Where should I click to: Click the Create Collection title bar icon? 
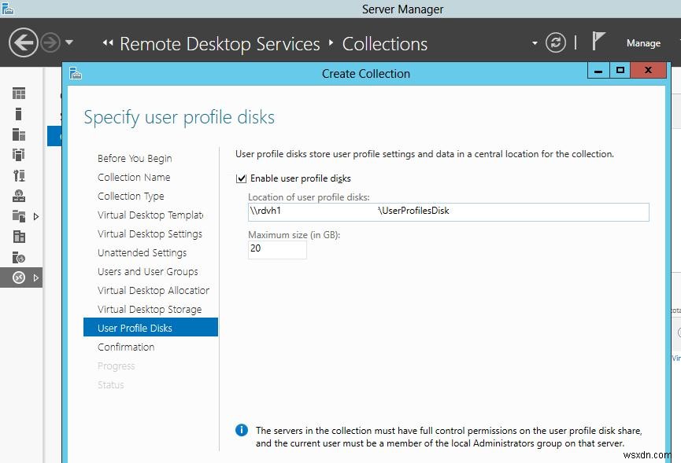point(76,72)
